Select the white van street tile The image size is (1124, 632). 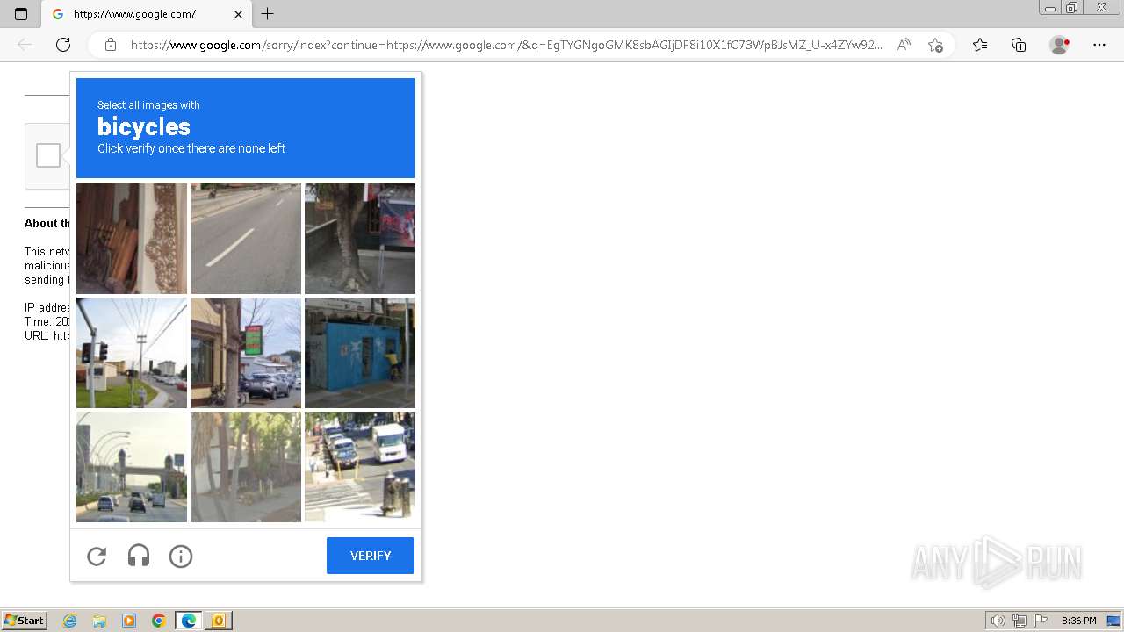coord(360,467)
